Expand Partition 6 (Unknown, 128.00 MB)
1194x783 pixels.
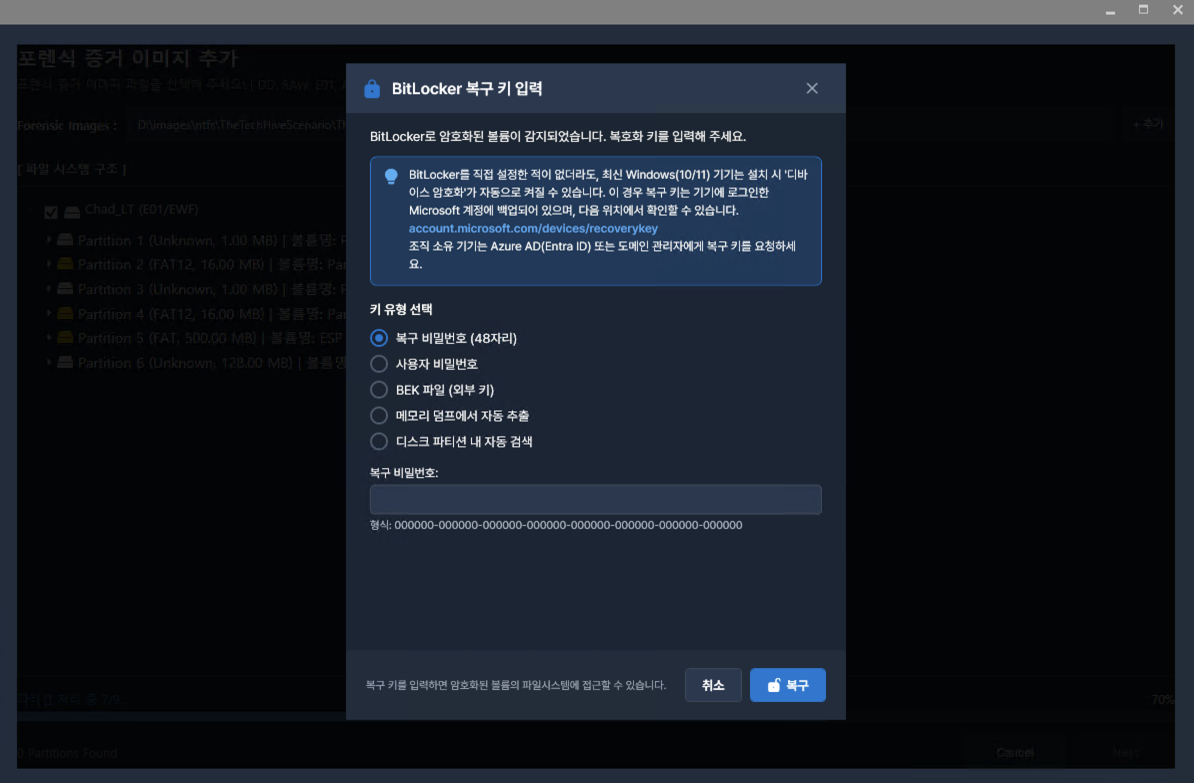click(x=48, y=362)
